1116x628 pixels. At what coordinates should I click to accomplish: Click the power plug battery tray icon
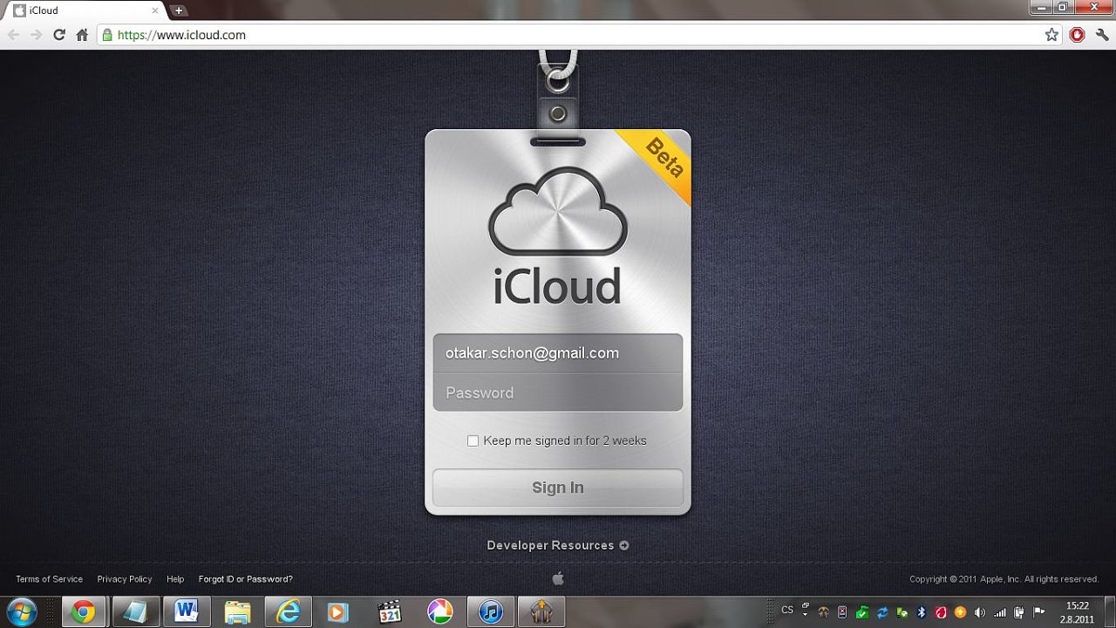(x=1018, y=612)
